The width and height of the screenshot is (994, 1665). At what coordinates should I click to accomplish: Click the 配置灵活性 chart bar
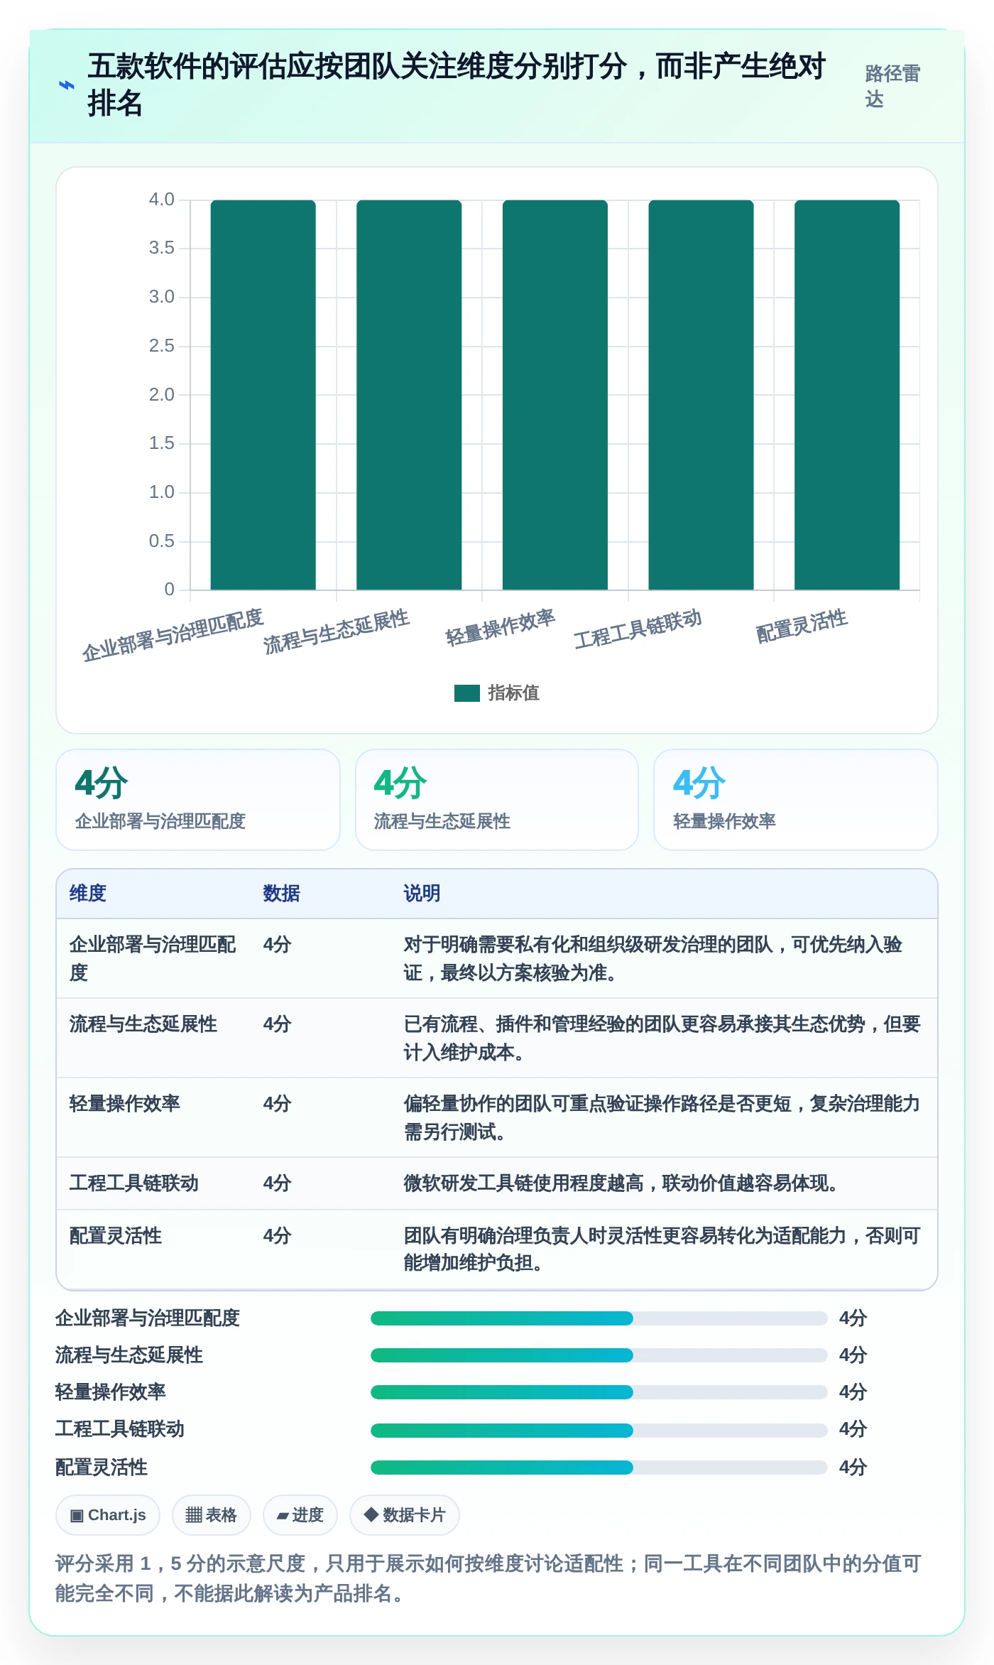(847, 394)
